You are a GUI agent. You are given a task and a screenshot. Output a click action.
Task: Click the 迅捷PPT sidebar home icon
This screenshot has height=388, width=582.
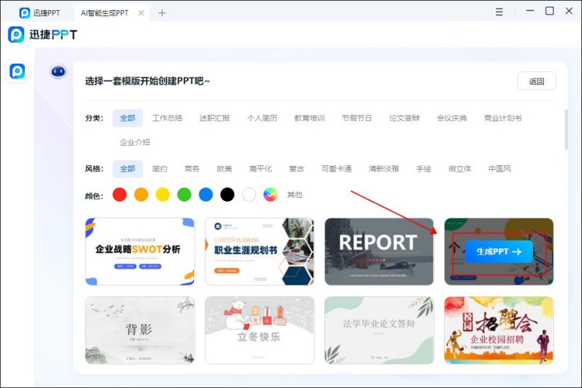17,71
